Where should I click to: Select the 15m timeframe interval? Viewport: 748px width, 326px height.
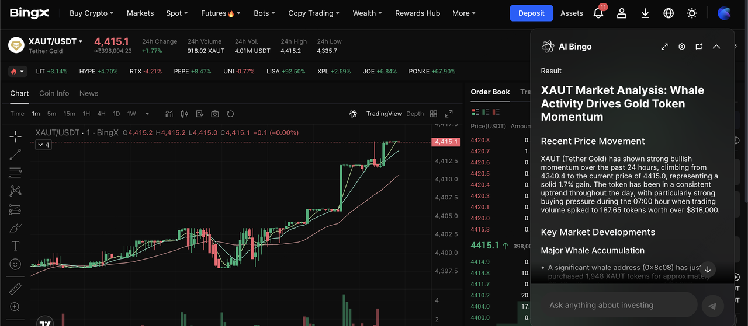pyautogui.click(x=69, y=114)
